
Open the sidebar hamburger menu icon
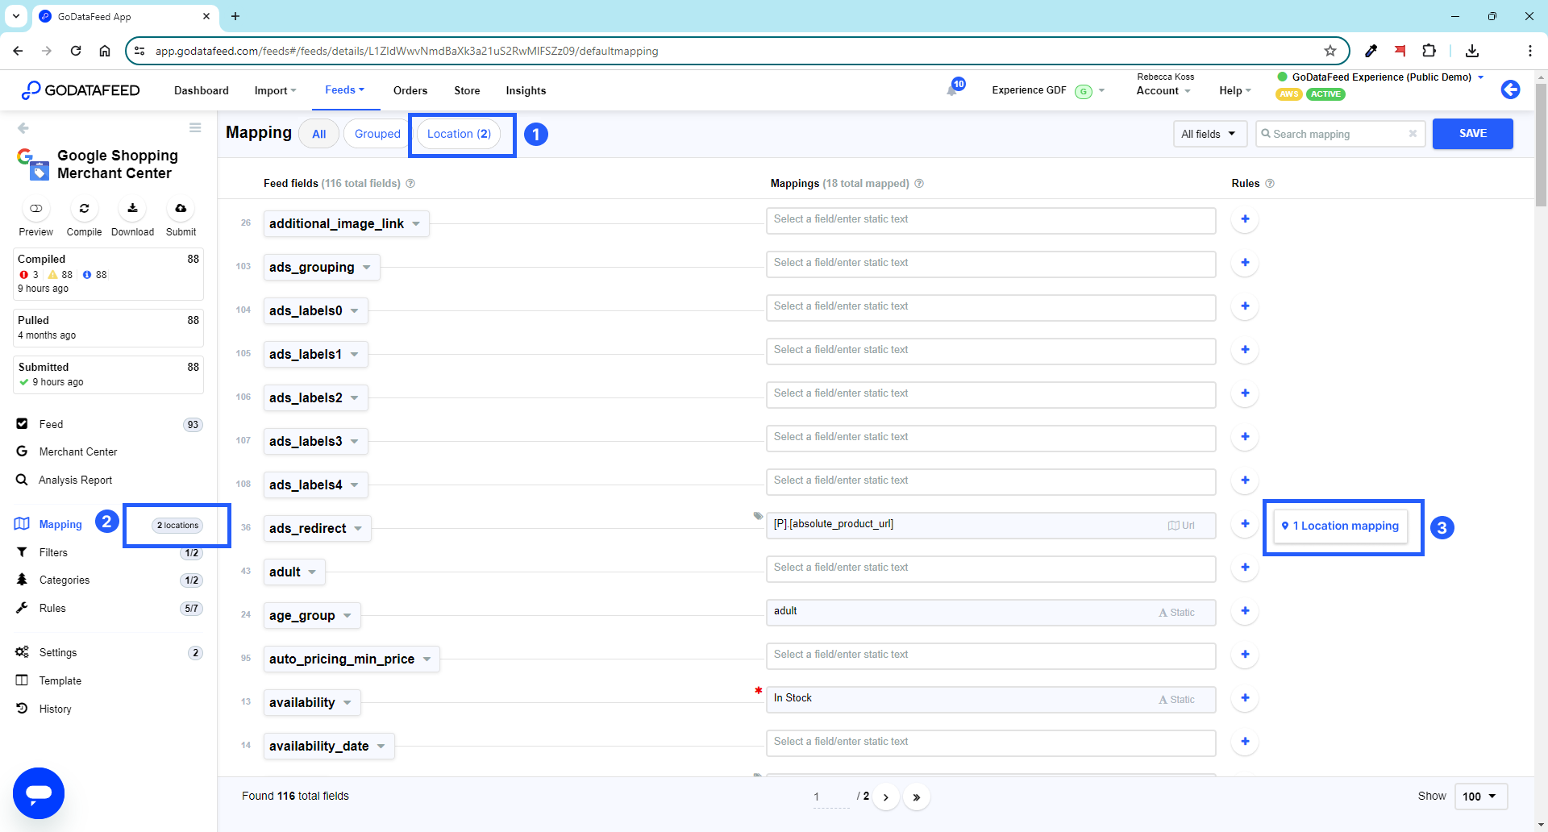[x=195, y=127]
